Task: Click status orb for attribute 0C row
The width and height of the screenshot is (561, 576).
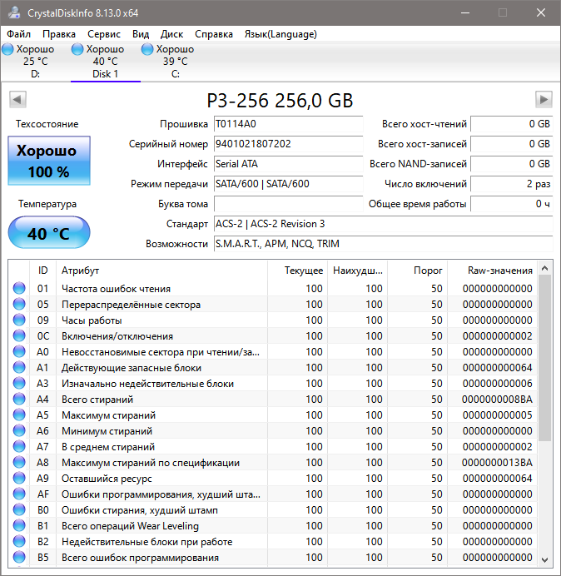Action: [x=19, y=336]
